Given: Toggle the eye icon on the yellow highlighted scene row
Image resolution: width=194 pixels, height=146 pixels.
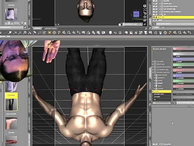Looking at the screenshot, I should point(154,17).
